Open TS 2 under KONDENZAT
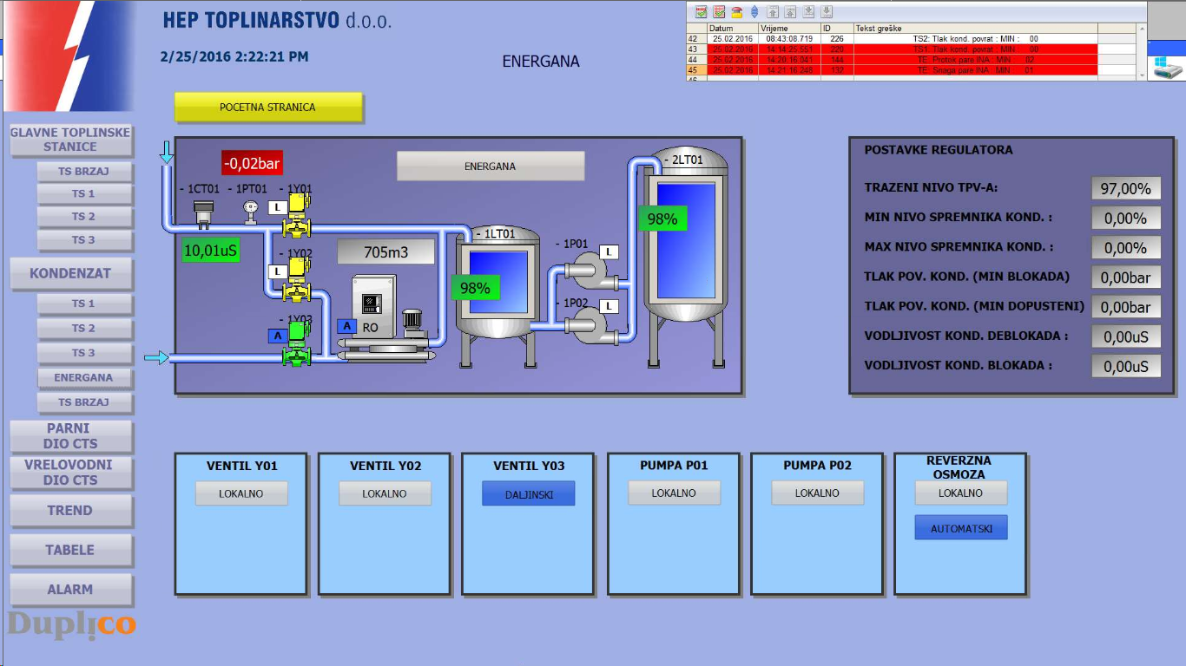The height and width of the screenshot is (666, 1186). pos(84,329)
